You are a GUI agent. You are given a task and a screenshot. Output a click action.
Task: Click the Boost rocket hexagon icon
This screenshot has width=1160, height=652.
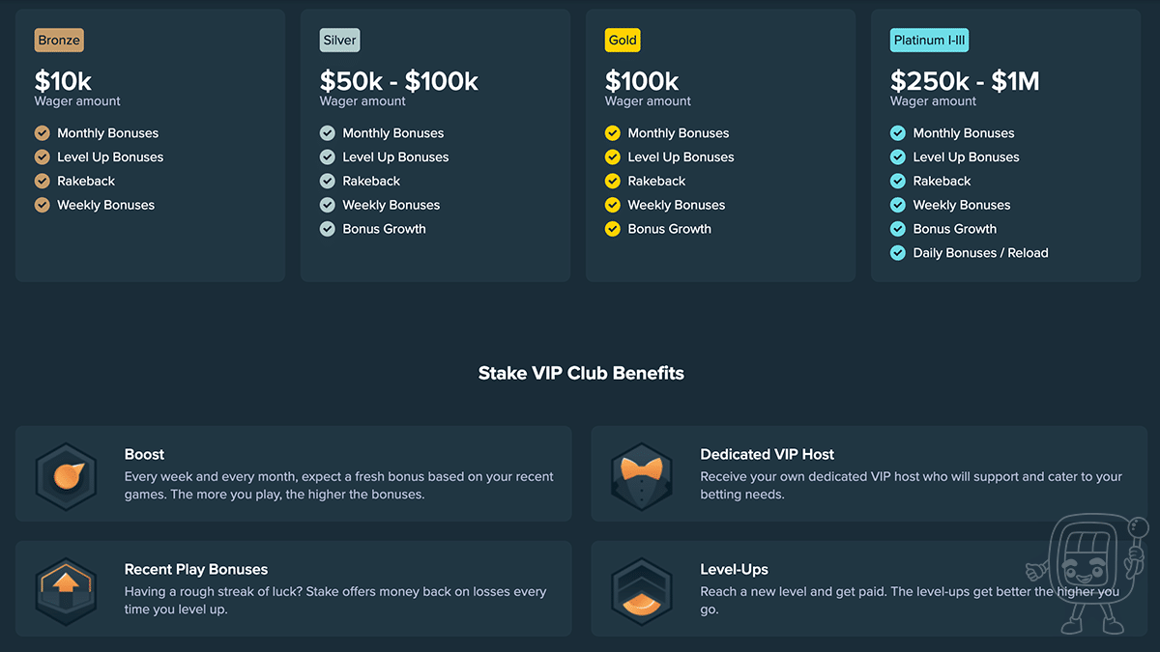67,474
